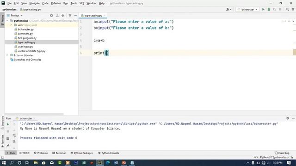Screen dimensions: 296x166
Task: Collapse the pythonclass root folder
Action: (x=7, y=20)
